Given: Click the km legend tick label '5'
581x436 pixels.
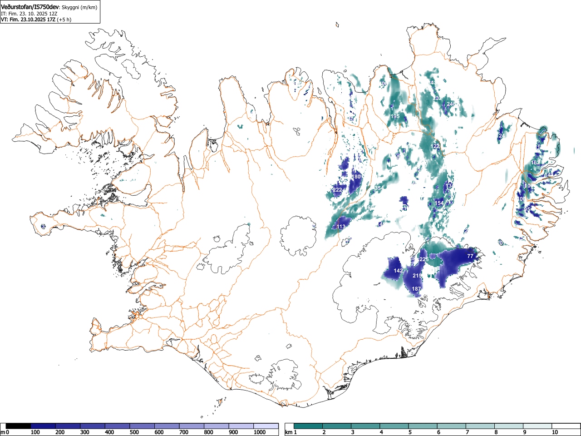Looking at the screenshot, I should point(409,432).
